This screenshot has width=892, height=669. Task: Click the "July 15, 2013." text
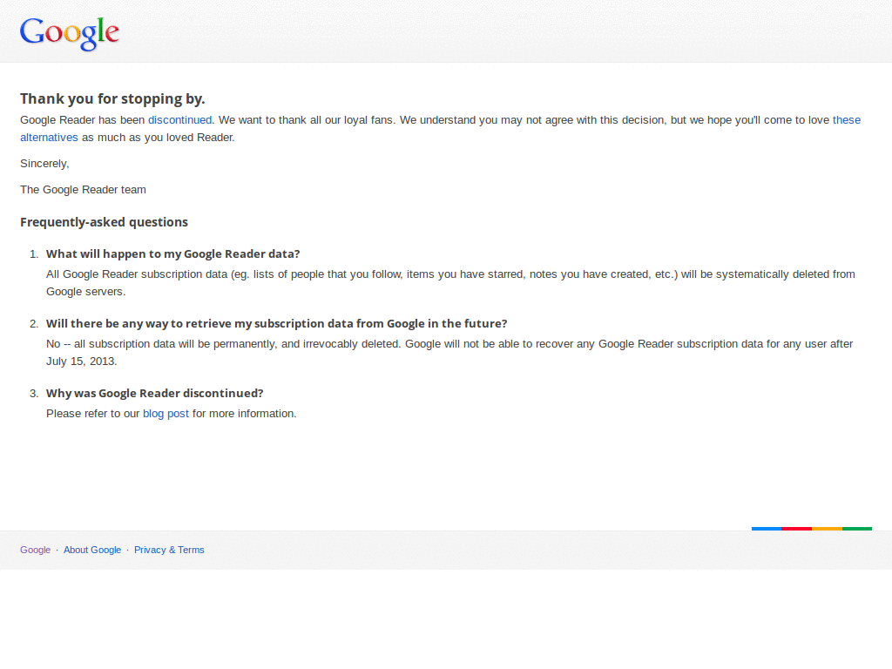coord(81,362)
